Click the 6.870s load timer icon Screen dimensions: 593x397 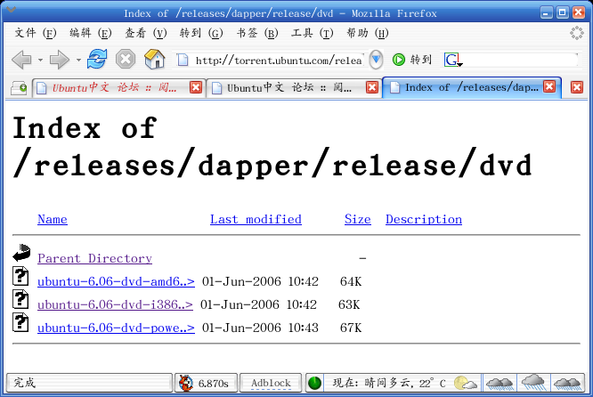tap(186, 383)
